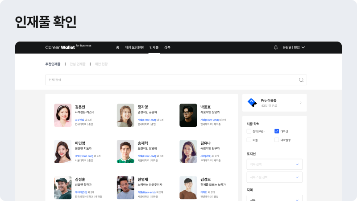The width and height of the screenshot is (357, 201).
Task: Switch to the 제안 현황 tab
Action: 101,64
